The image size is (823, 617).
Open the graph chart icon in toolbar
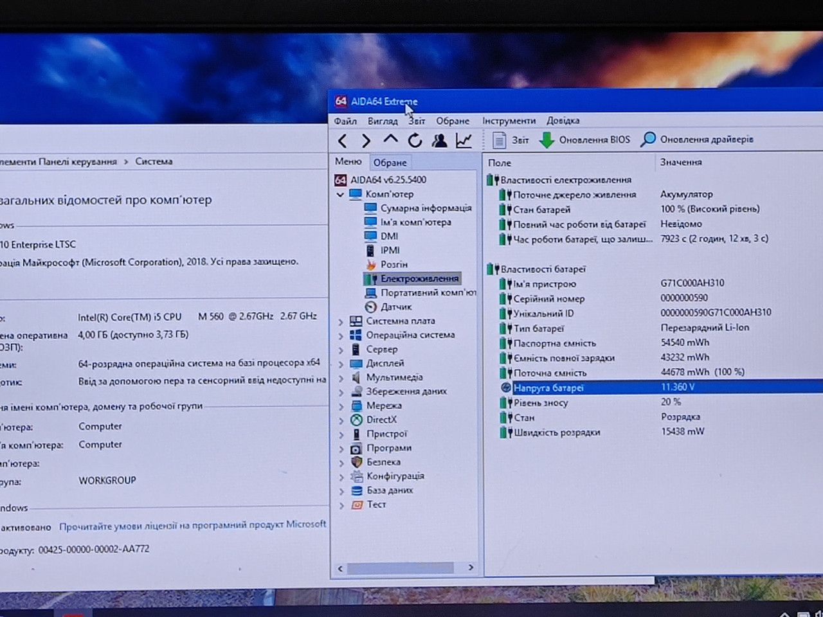point(464,140)
